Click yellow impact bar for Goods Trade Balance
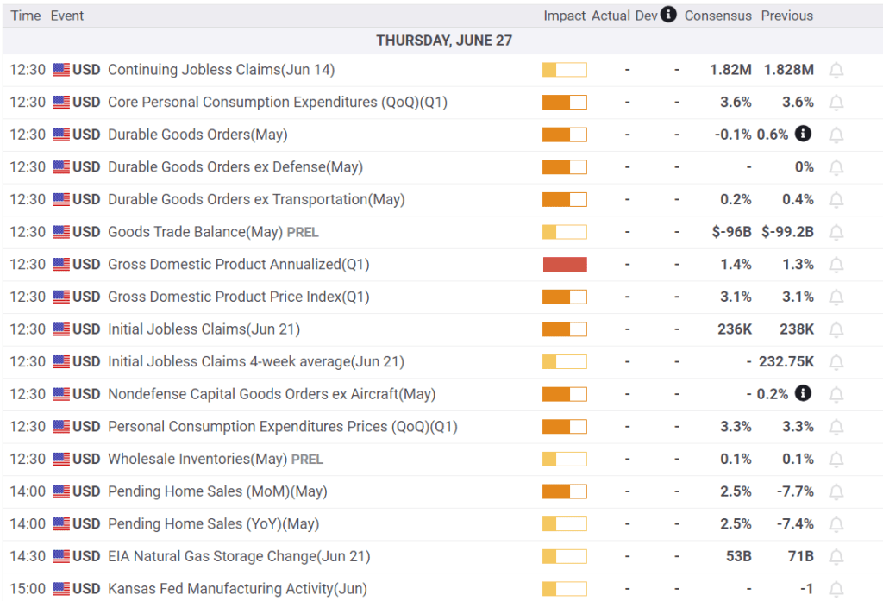The width and height of the screenshot is (883, 601). 565,232
